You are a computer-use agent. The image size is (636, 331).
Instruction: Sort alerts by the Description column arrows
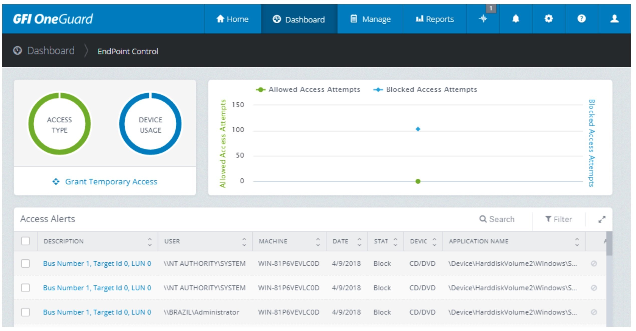coord(150,241)
